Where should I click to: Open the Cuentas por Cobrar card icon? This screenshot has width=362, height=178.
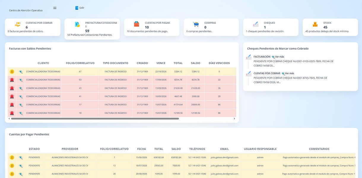(18, 24)
